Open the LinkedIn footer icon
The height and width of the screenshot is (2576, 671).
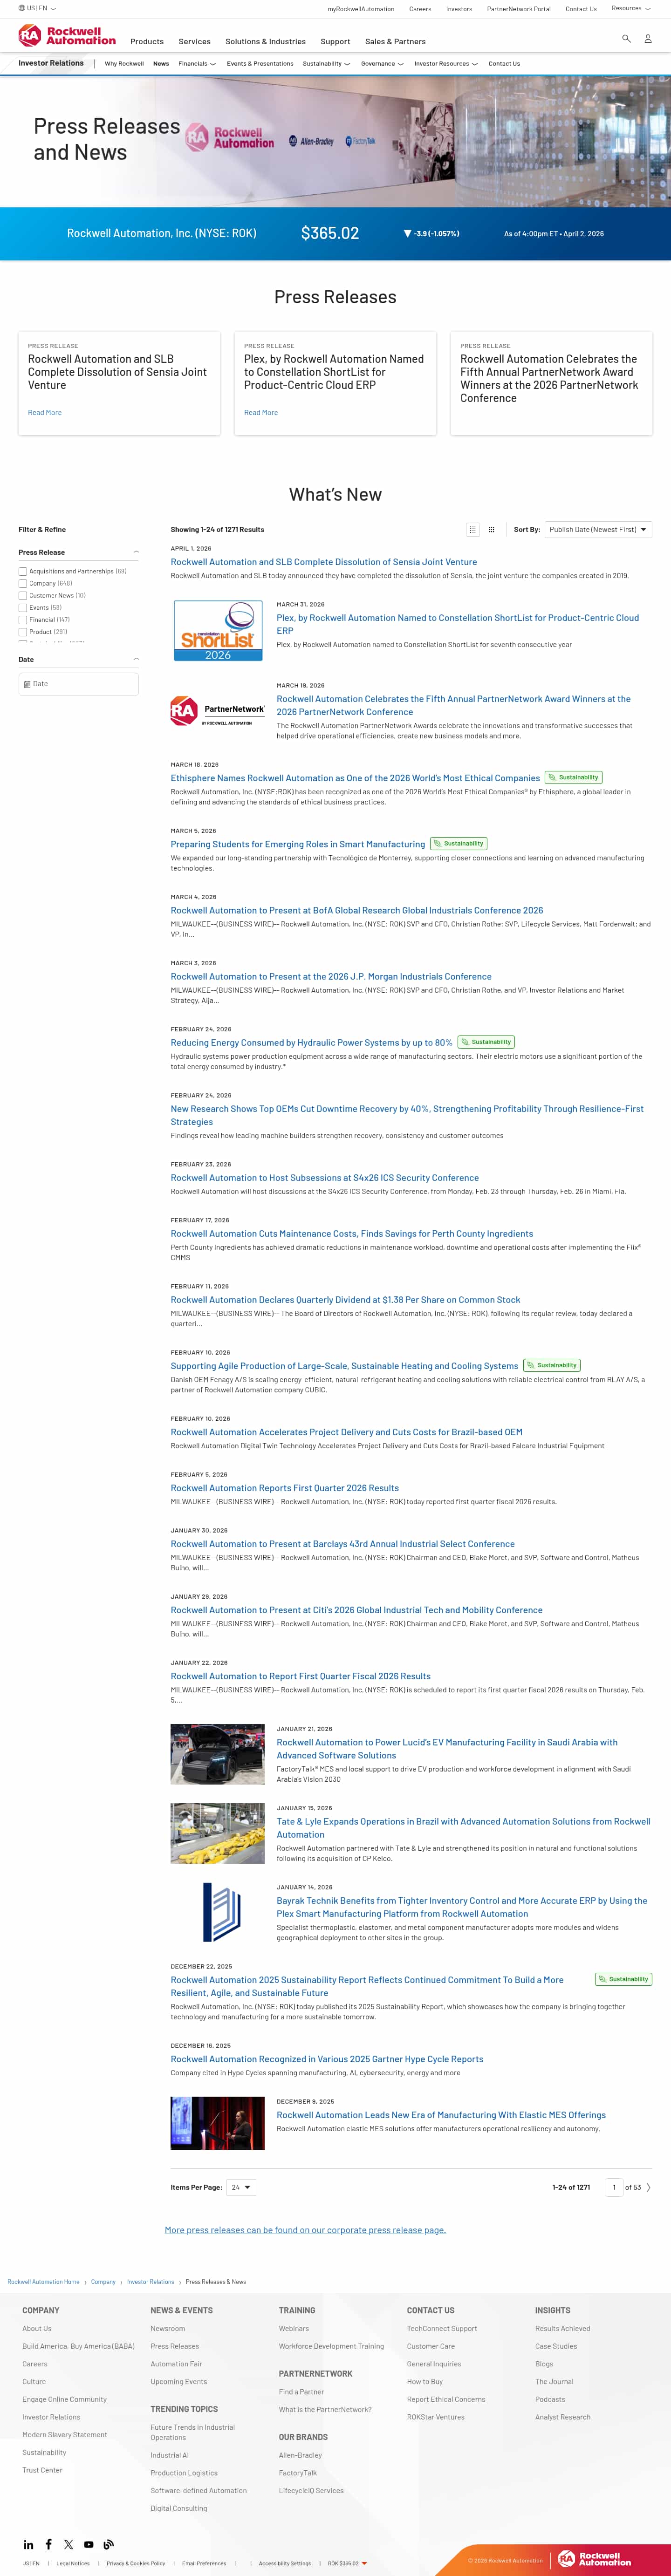(28, 2544)
